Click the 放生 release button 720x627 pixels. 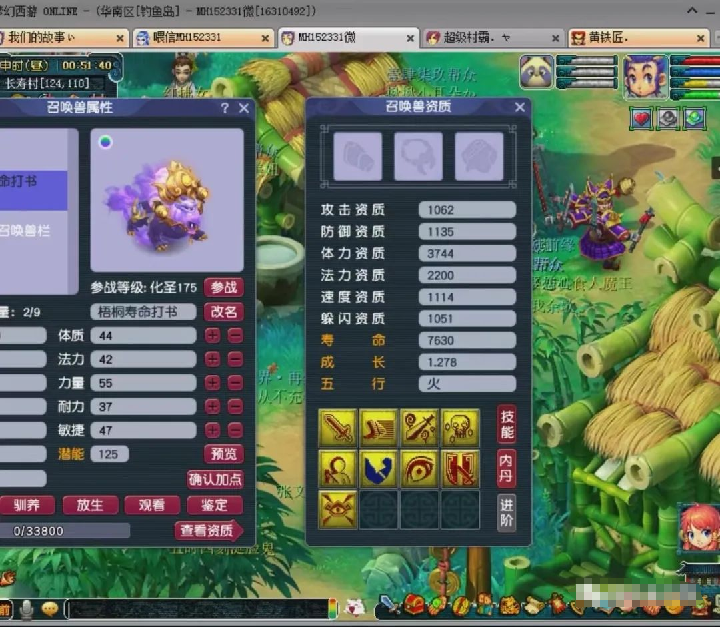point(90,505)
